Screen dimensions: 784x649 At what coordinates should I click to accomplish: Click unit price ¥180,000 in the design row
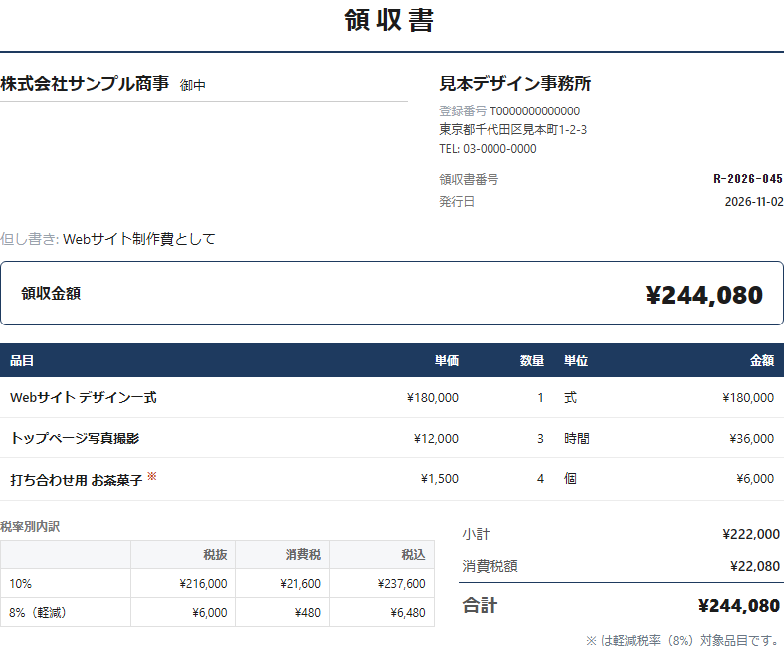click(433, 398)
